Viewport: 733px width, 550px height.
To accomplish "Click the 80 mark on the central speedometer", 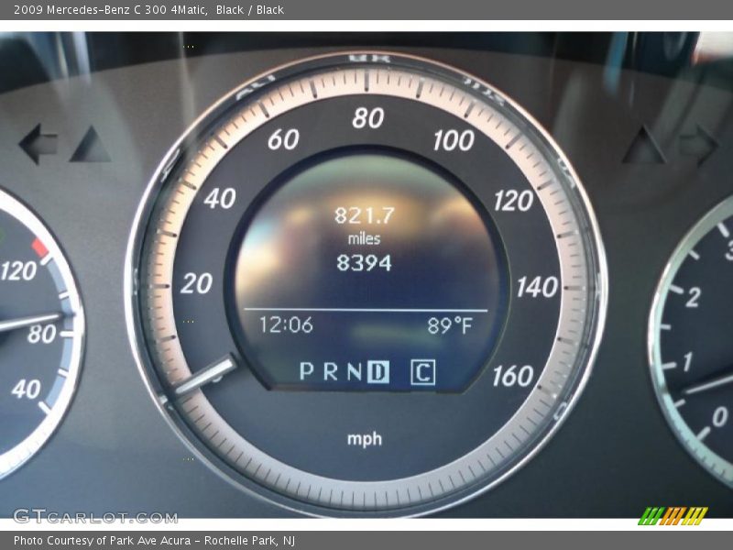I will pos(368,118).
